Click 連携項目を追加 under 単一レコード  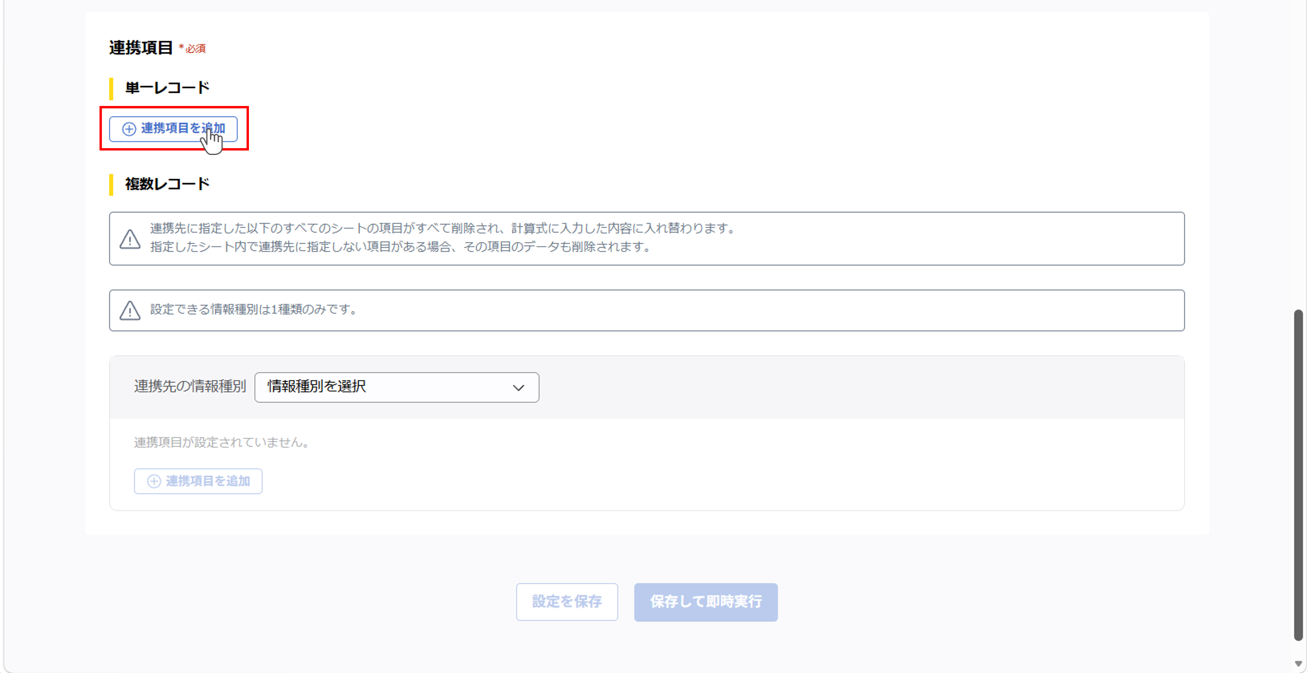point(173,129)
